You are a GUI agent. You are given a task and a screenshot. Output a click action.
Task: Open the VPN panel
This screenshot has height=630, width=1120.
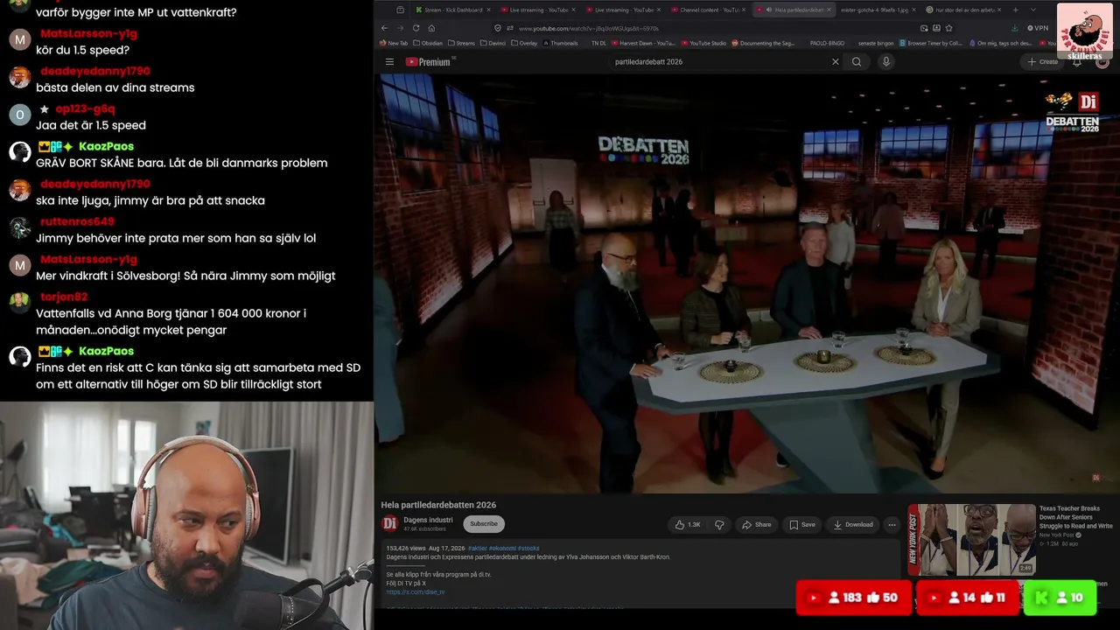point(1038,28)
